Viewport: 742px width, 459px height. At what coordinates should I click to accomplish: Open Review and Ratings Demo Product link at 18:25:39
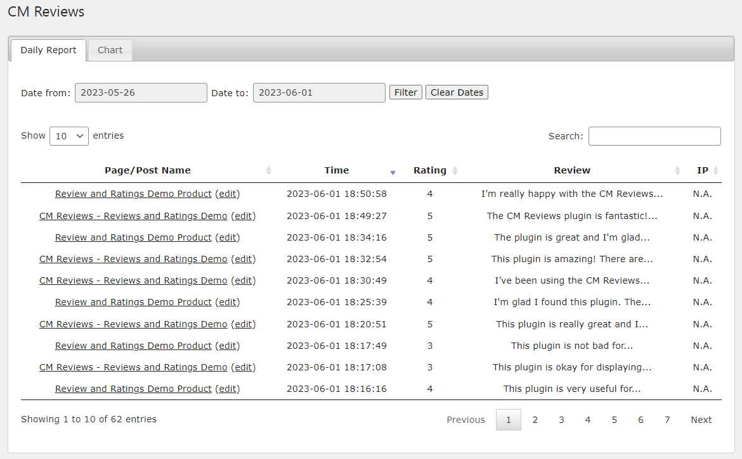point(133,302)
